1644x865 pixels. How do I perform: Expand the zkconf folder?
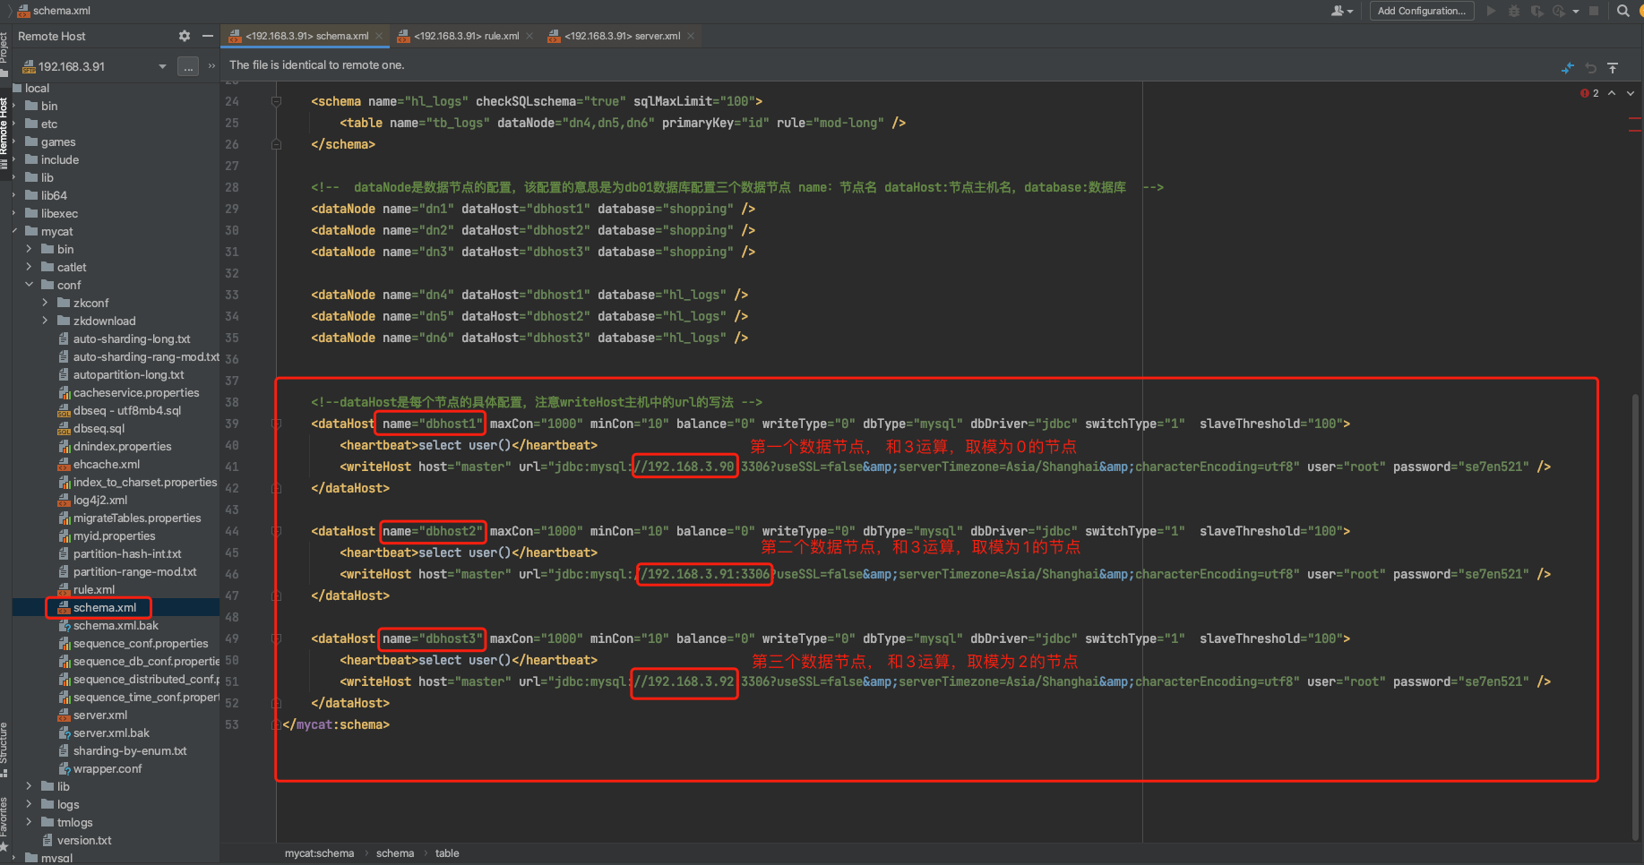click(x=45, y=303)
